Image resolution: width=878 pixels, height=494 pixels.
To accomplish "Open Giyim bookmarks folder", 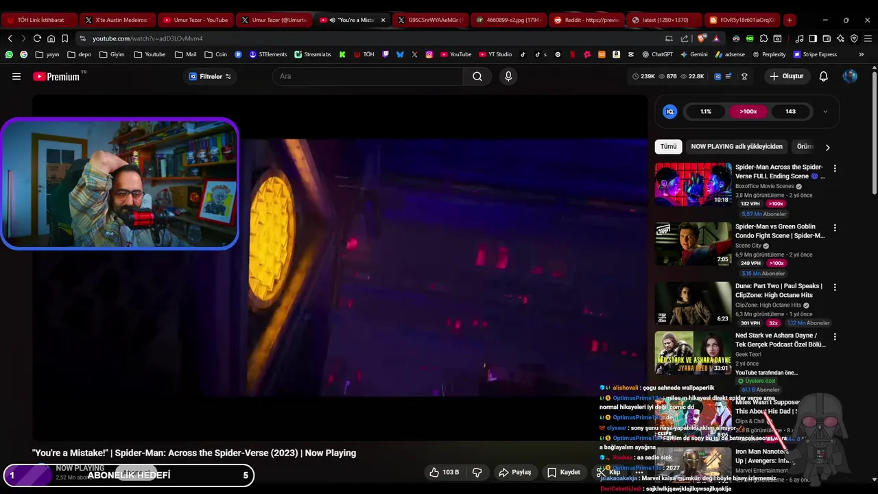I will (x=112, y=54).
